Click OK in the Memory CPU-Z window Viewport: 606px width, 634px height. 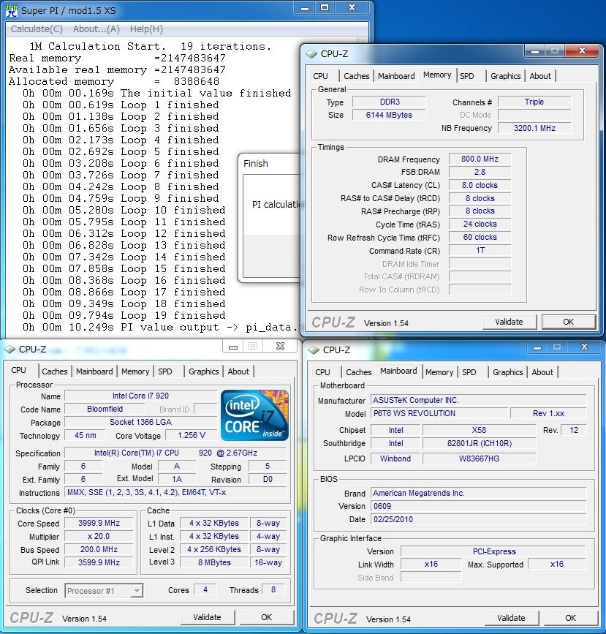coord(568,322)
